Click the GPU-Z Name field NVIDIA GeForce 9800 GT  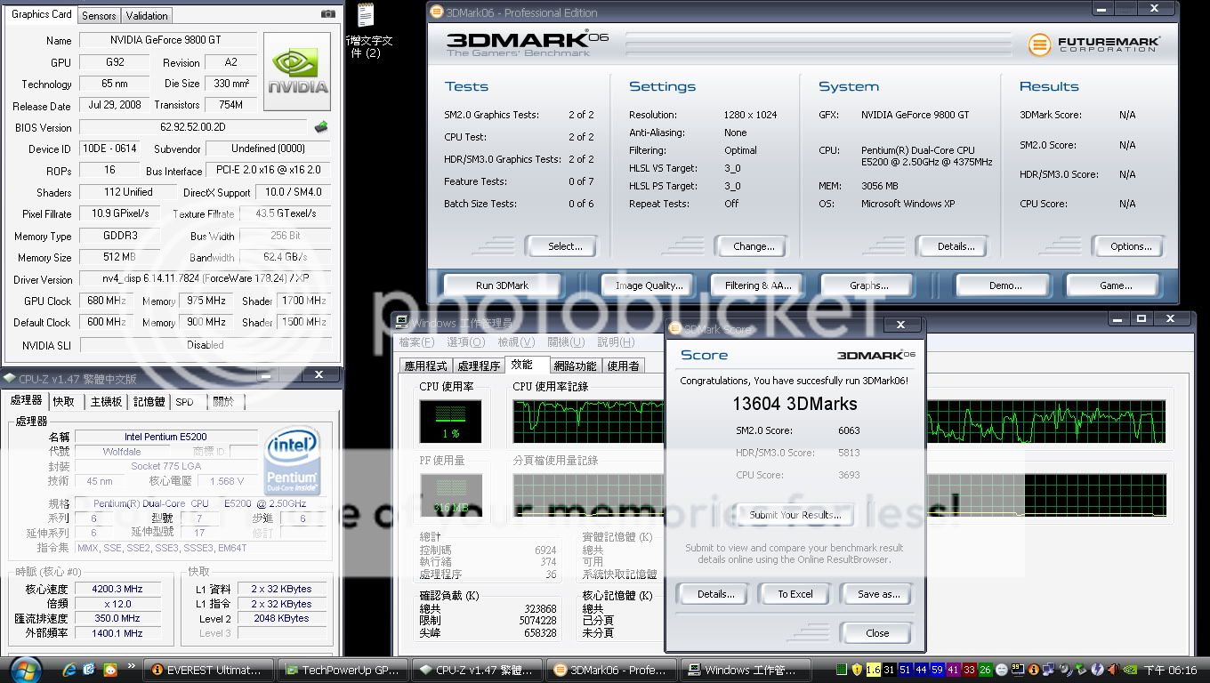168,40
